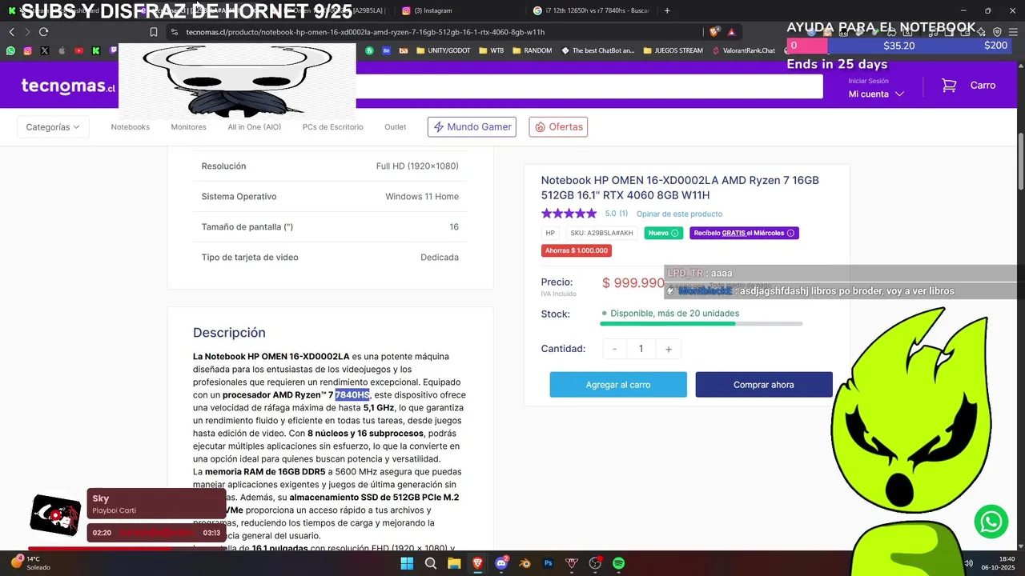Expand the Categorías dropdown

[x=53, y=126]
